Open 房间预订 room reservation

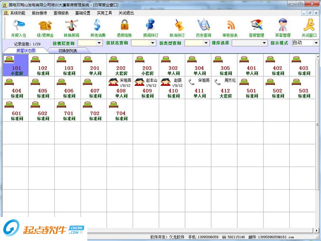pyautogui.click(x=150, y=27)
